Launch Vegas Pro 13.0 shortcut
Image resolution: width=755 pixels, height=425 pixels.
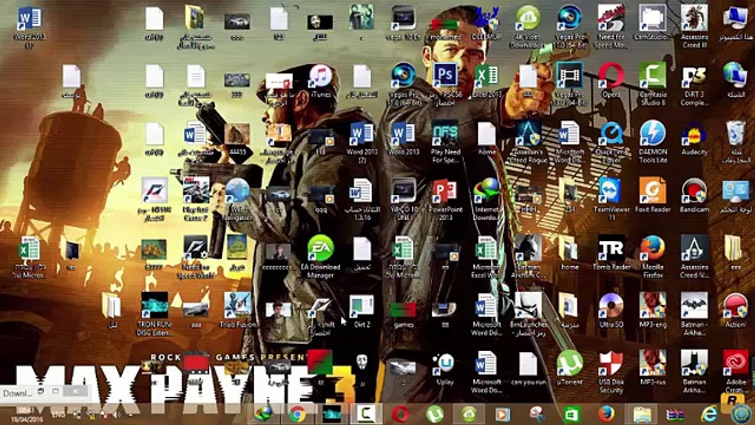pyautogui.click(x=569, y=84)
